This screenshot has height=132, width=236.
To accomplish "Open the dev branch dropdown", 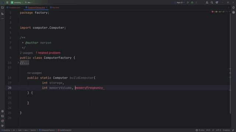I will click(29, 3).
